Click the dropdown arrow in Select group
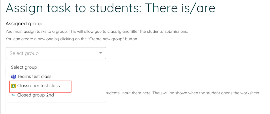The image size is (270, 114). [x=101, y=53]
